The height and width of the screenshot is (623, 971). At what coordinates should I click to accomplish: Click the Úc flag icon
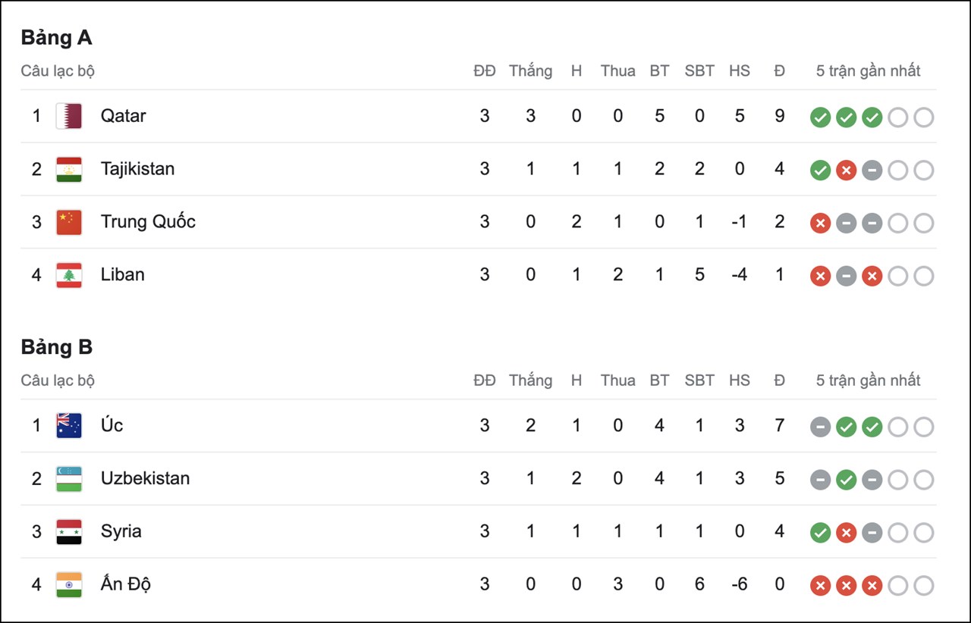69,425
